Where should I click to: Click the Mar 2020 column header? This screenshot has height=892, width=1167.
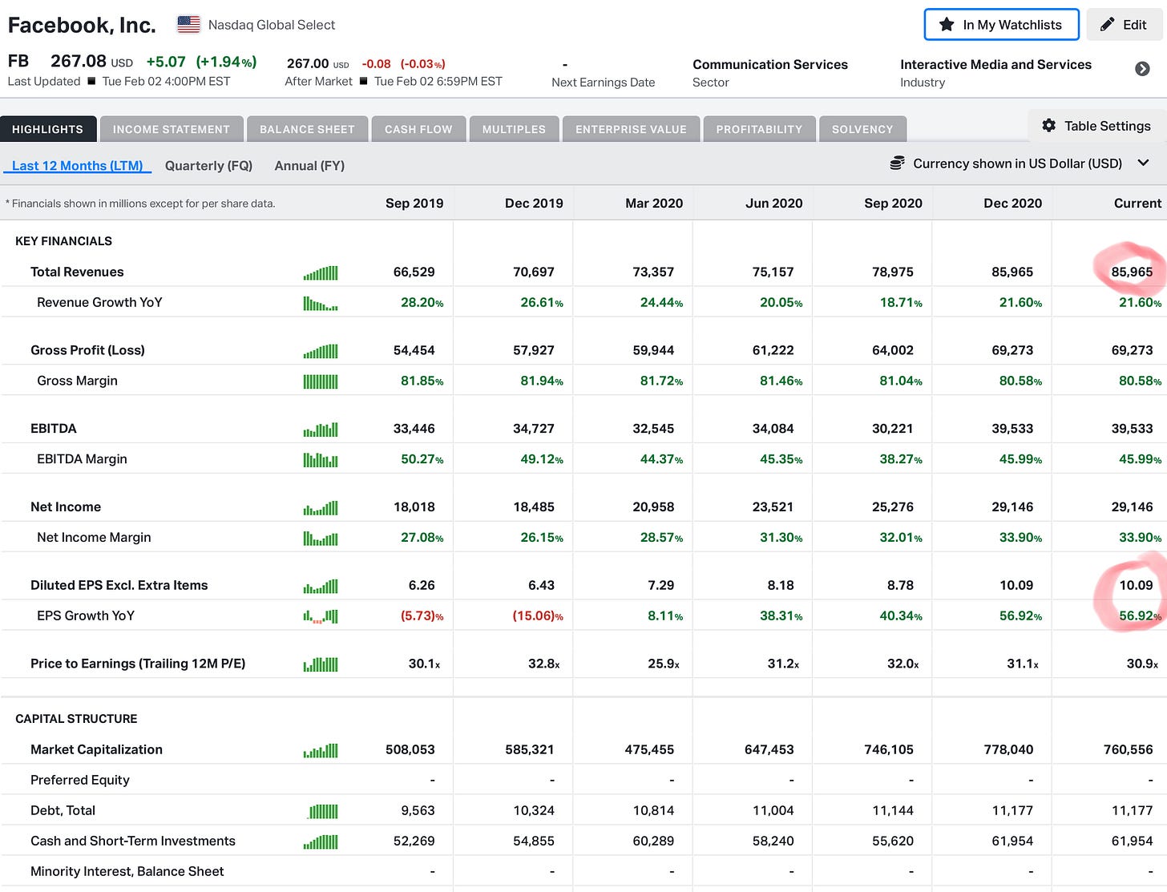click(x=654, y=204)
